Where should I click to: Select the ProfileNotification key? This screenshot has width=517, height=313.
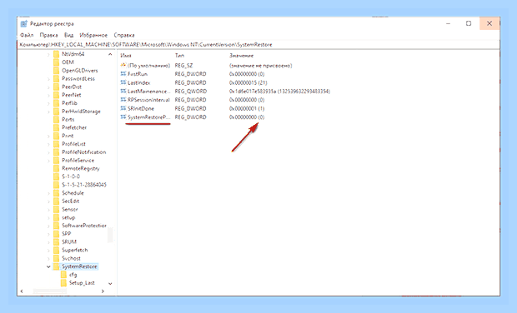(83, 152)
